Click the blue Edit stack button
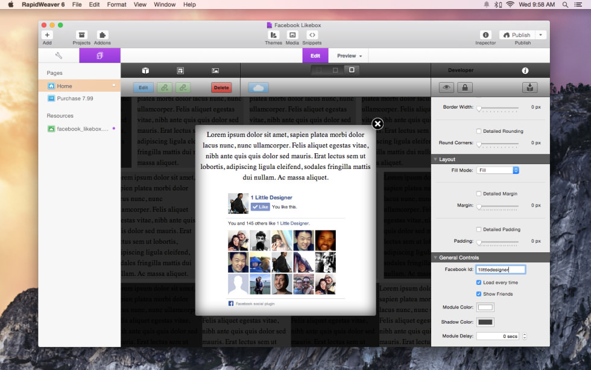This screenshot has width=591, height=370. 144,88
